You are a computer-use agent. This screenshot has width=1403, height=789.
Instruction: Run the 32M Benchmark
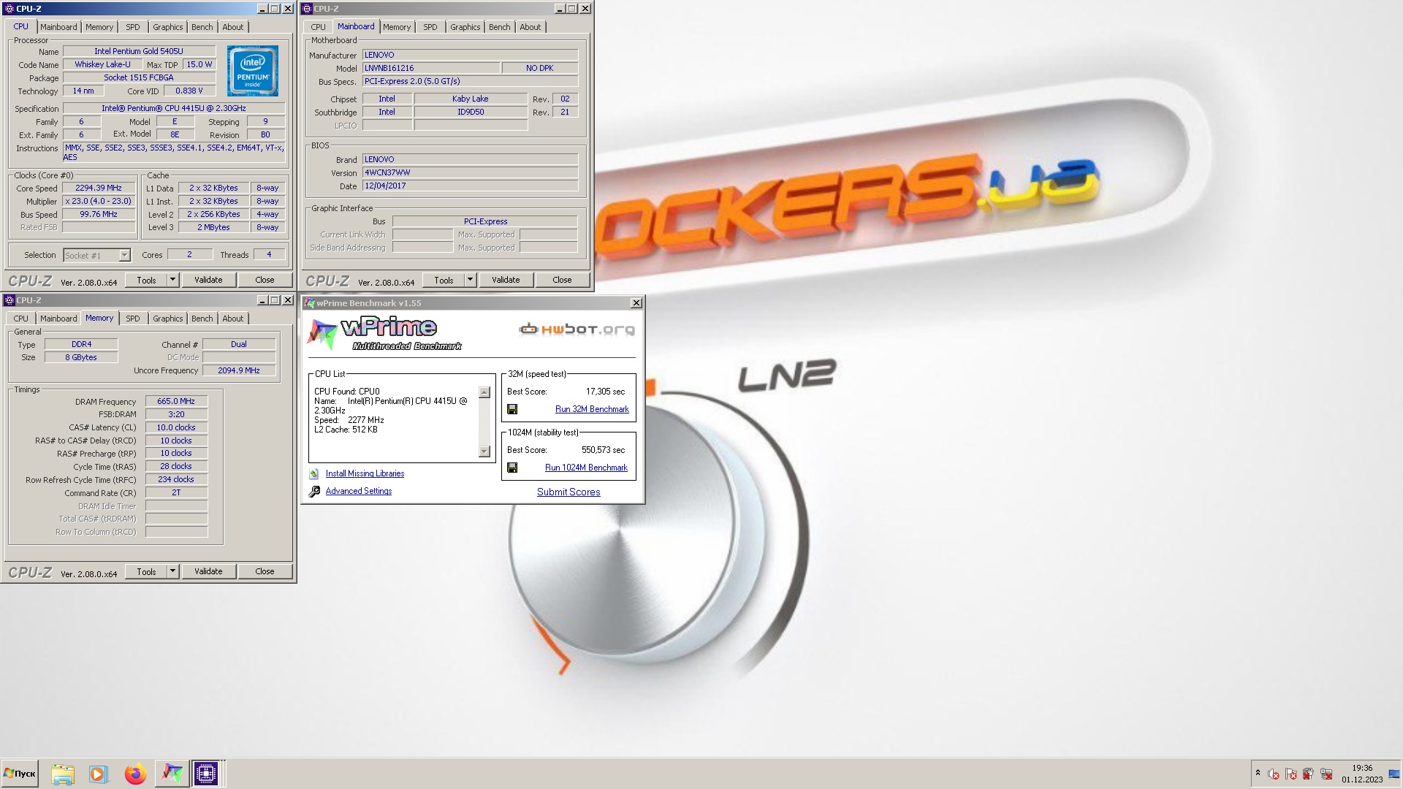point(592,409)
